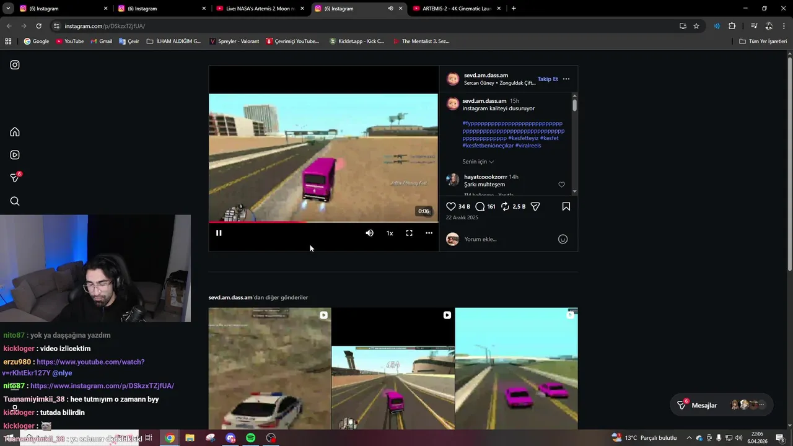Image resolution: width=793 pixels, height=446 pixels.
Task: Pause the playing Instagram video
Action: [x=219, y=233]
